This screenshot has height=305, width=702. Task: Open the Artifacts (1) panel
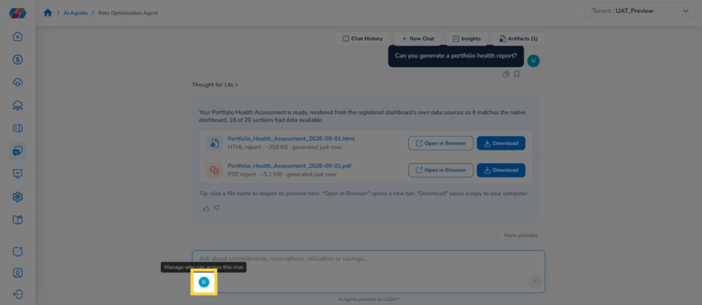click(x=518, y=39)
